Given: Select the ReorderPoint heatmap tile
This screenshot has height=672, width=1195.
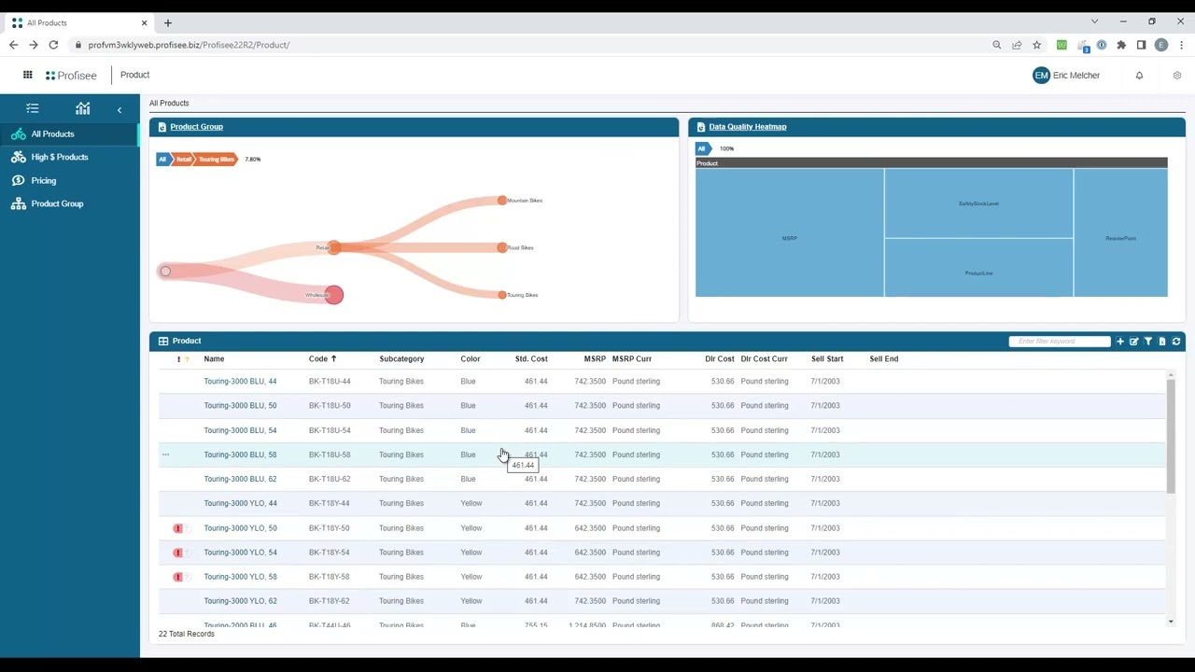Looking at the screenshot, I should pos(1120,232).
